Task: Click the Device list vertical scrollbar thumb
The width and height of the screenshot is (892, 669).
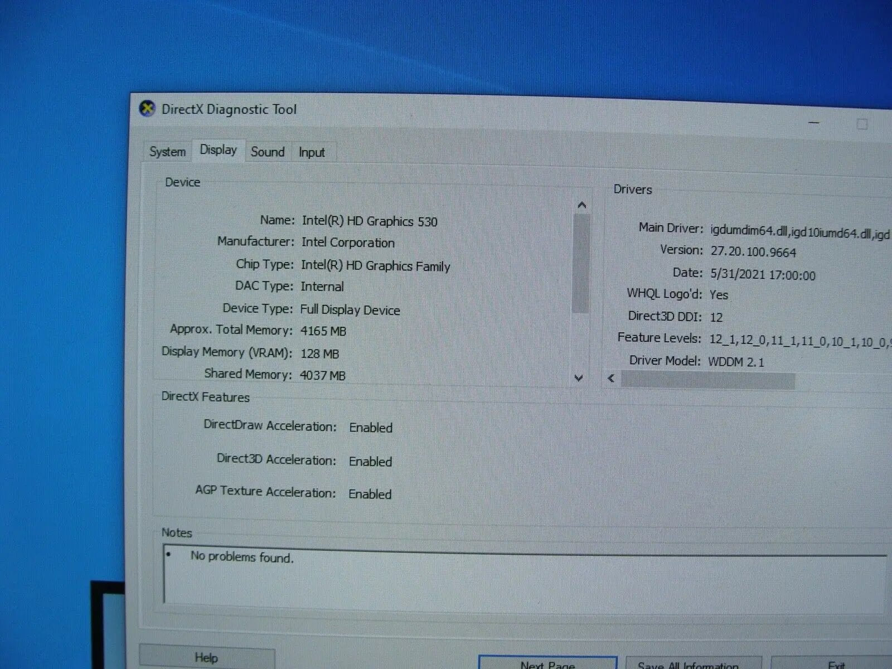Action: tap(580, 263)
